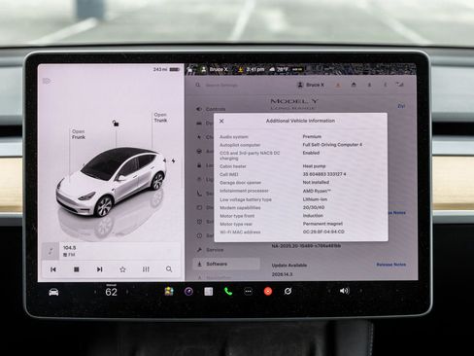
Task: Tap the door unlock padlock icon above car
Action: (x=116, y=124)
